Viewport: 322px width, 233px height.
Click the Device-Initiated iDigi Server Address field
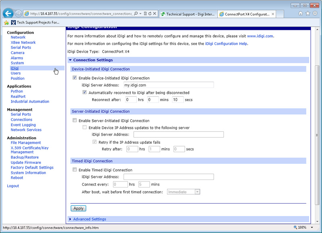point(168,85)
